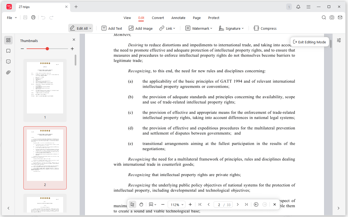The height and width of the screenshot is (217, 348).
Task: Click the document vertical scrollbar
Action: (331, 44)
